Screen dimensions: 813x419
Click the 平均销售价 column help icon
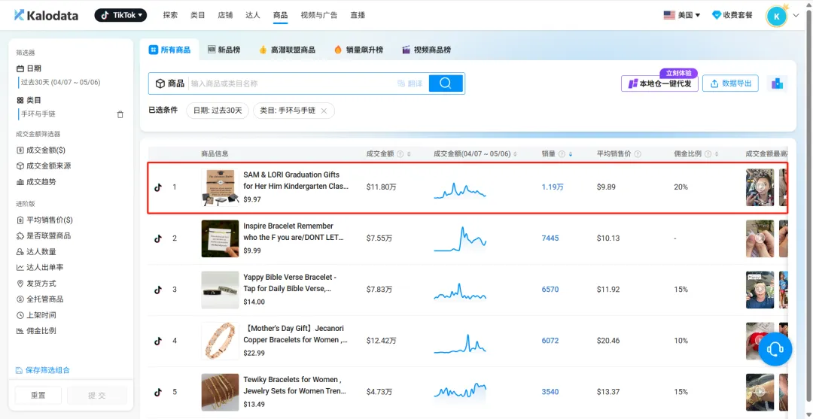pyautogui.click(x=638, y=153)
